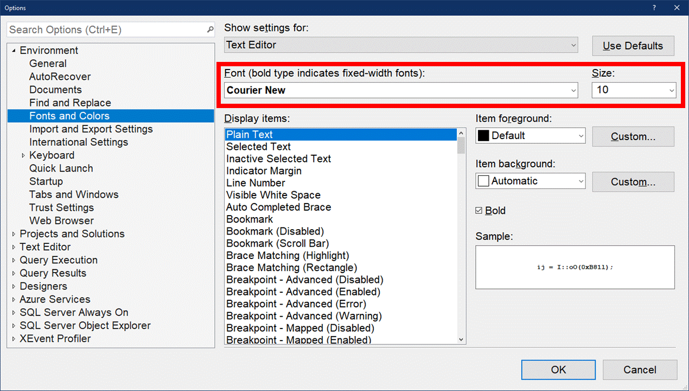Expand the Text Editor tree node
The image size is (689, 391).
14,247
